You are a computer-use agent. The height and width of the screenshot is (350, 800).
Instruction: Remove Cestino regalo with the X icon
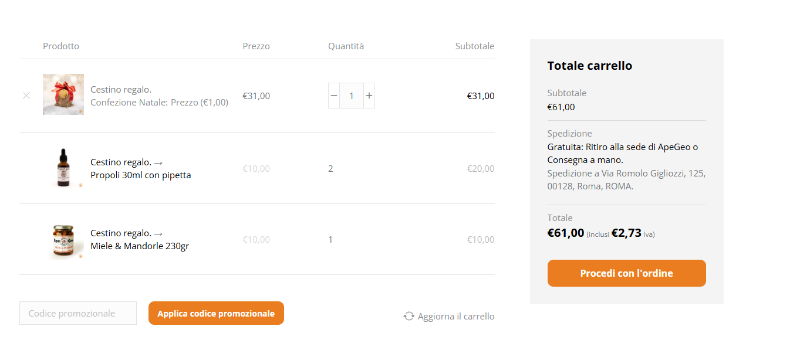(x=26, y=96)
